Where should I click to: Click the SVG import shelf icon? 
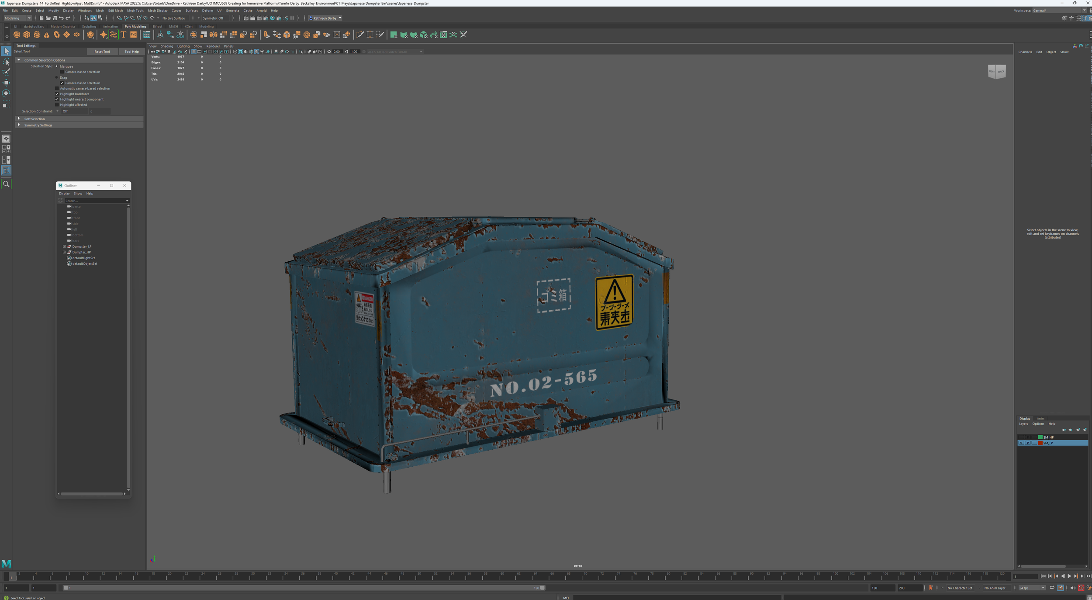(x=134, y=35)
